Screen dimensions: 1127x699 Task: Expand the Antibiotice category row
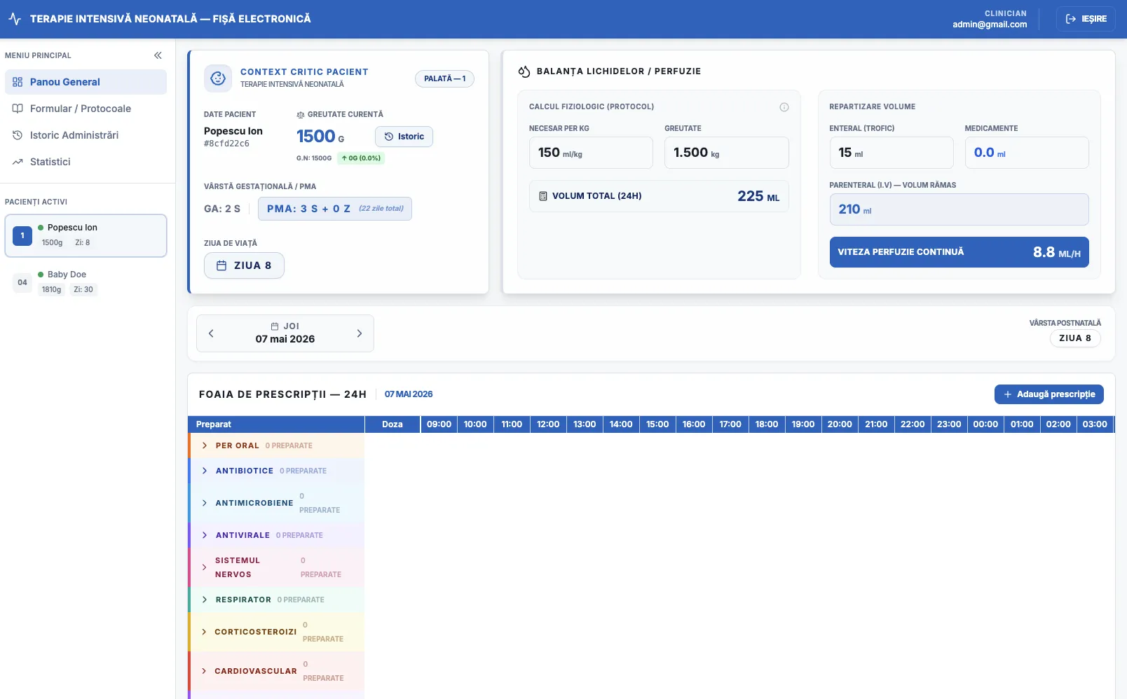[276, 471]
